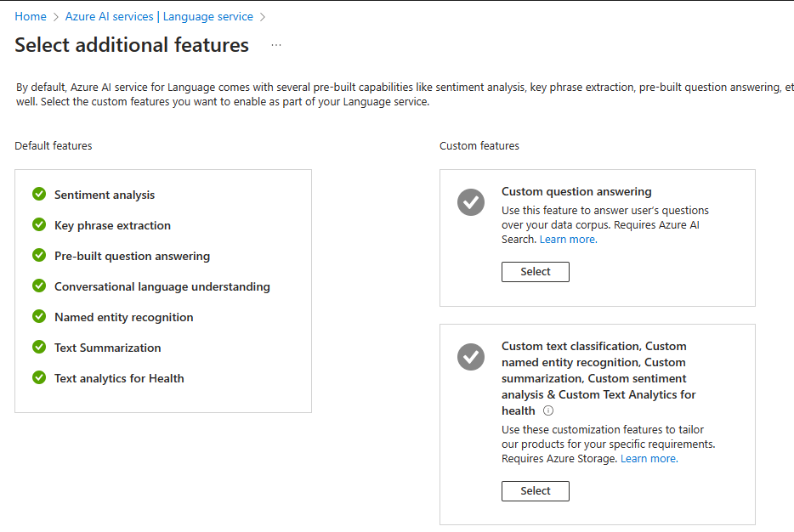Click the 'Custom text classification, Custom named entity' heading

tap(598, 378)
